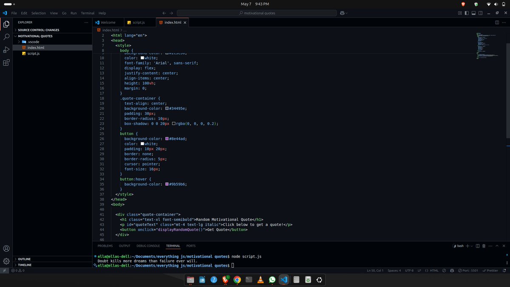
Task: Split the editor right
Action: [497, 22]
